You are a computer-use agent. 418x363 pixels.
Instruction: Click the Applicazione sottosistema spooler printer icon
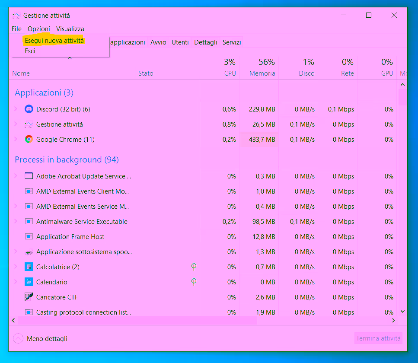[x=29, y=252]
